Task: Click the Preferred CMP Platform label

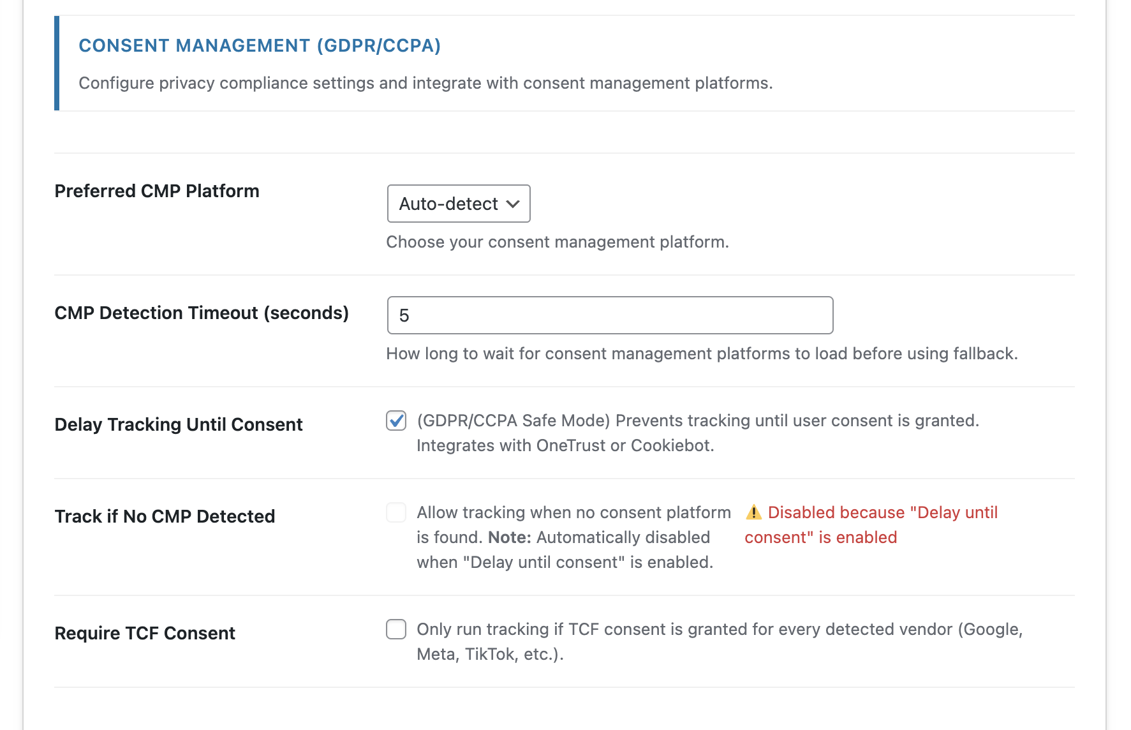Action: [156, 190]
